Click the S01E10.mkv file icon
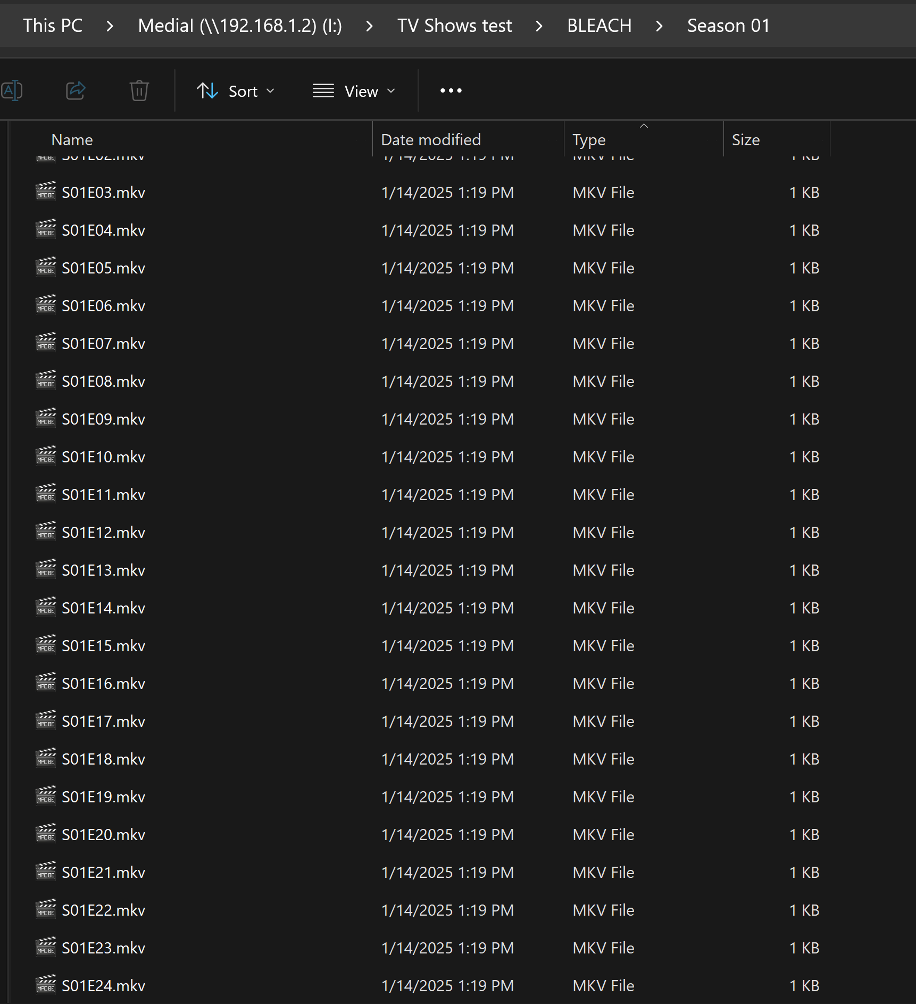Screen dimensions: 916x1004 (x=46, y=455)
